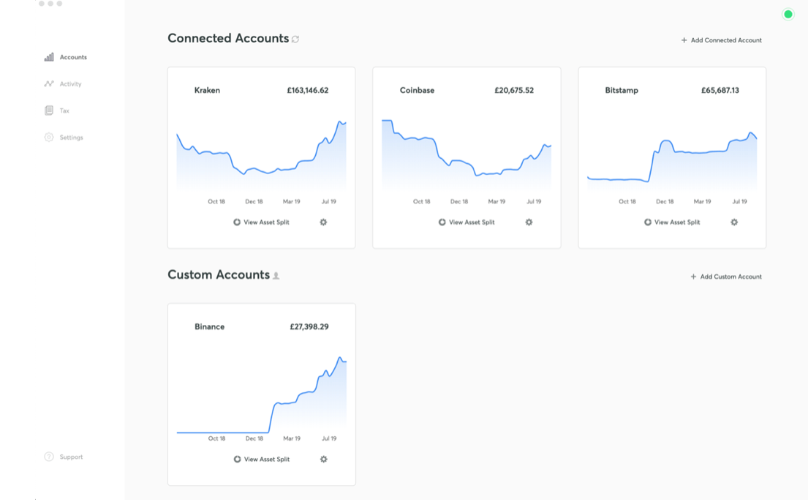The image size is (808, 502).
Task: Open Bitstamp account gear settings
Action: coord(734,222)
